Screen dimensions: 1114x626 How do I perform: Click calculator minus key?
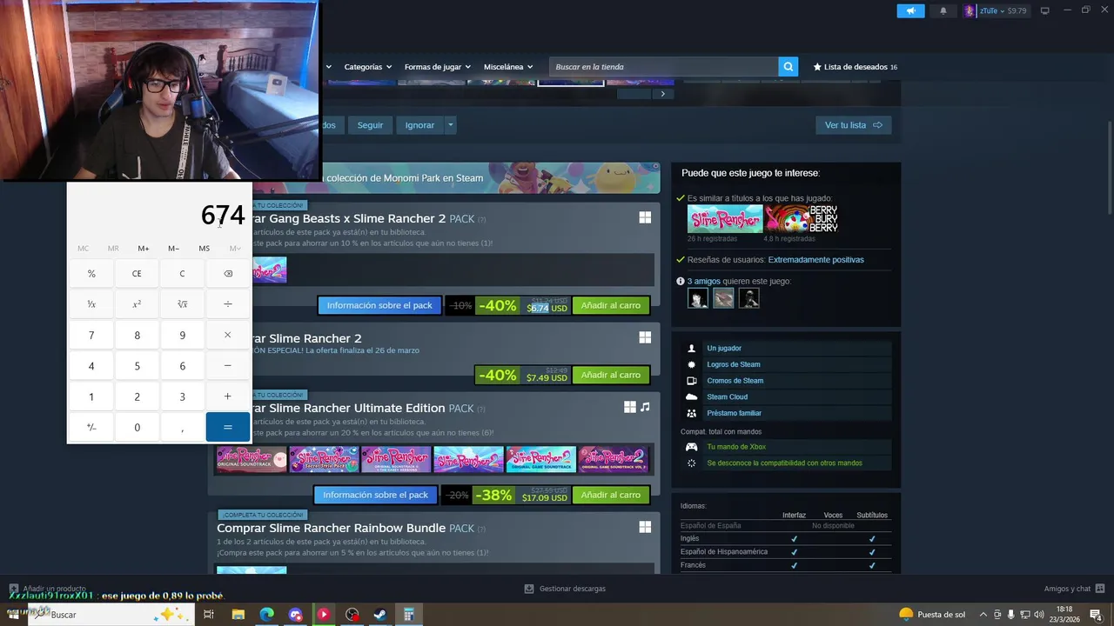coord(228,366)
